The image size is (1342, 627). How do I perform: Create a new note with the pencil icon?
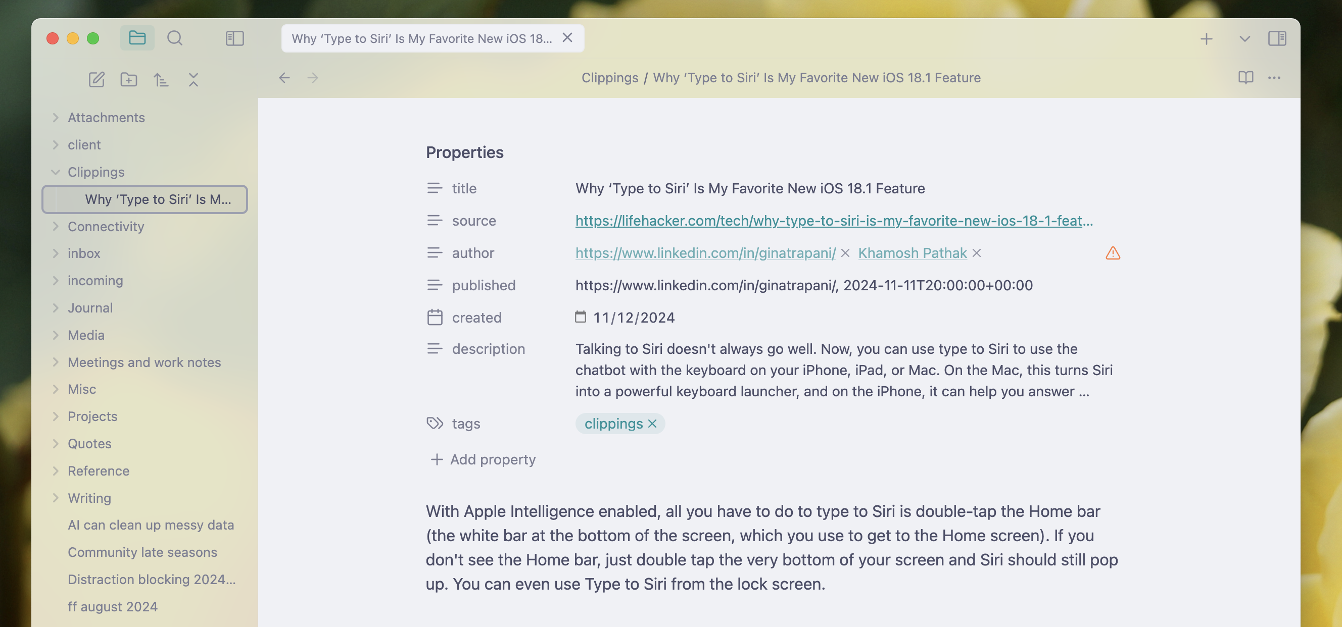(97, 79)
